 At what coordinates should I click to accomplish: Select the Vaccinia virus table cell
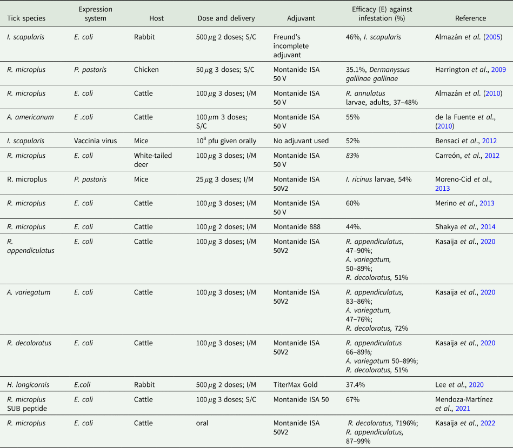[x=95, y=141]
